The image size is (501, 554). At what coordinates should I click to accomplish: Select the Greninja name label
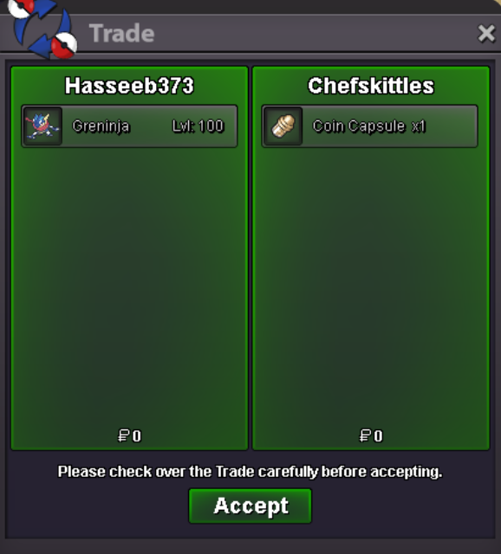pyautogui.click(x=101, y=126)
